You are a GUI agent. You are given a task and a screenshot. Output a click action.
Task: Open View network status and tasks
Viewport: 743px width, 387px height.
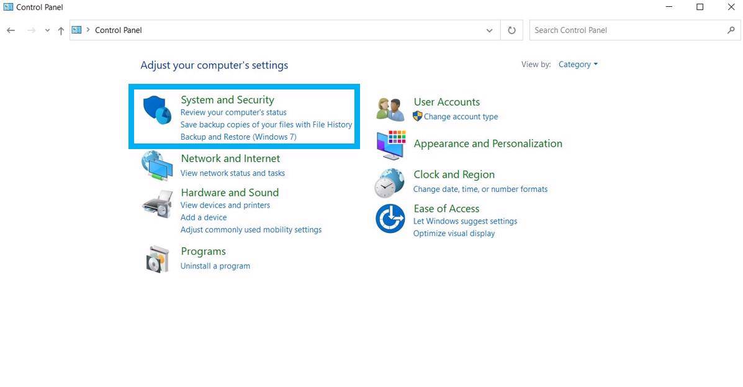pyautogui.click(x=232, y=173)
